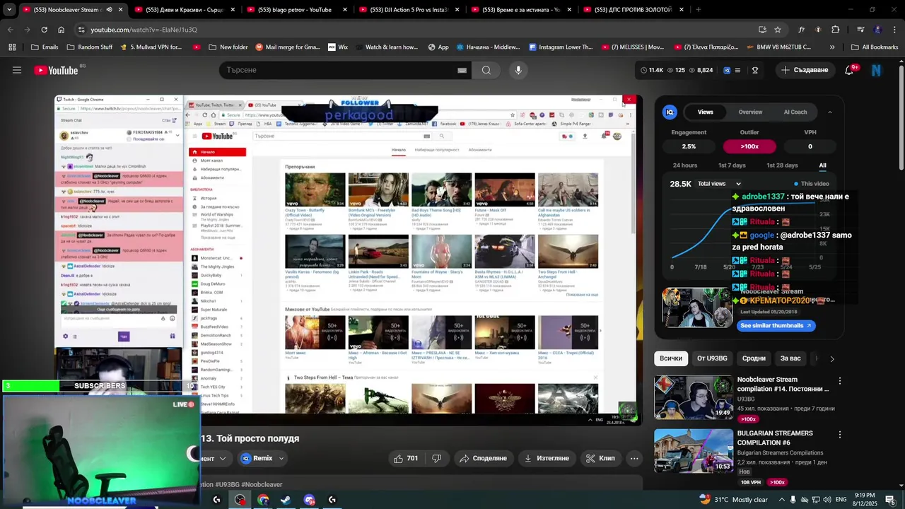The image size is (905, 509).
Task: Select the 1st 28 days time range
Action: (x=783, y=165)
